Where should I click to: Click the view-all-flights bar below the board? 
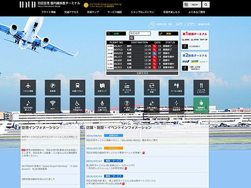[142, 73]
